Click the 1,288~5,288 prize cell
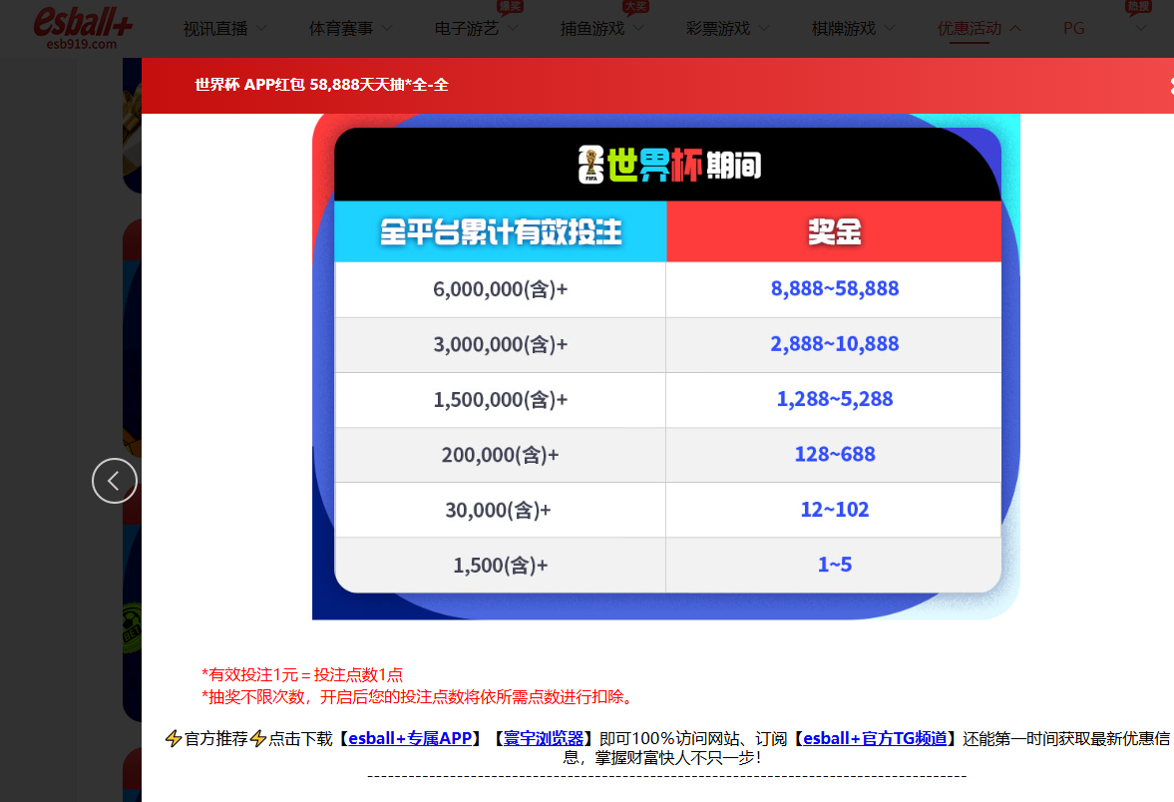This screenshot has width=1174, height=802. [834, 400]
